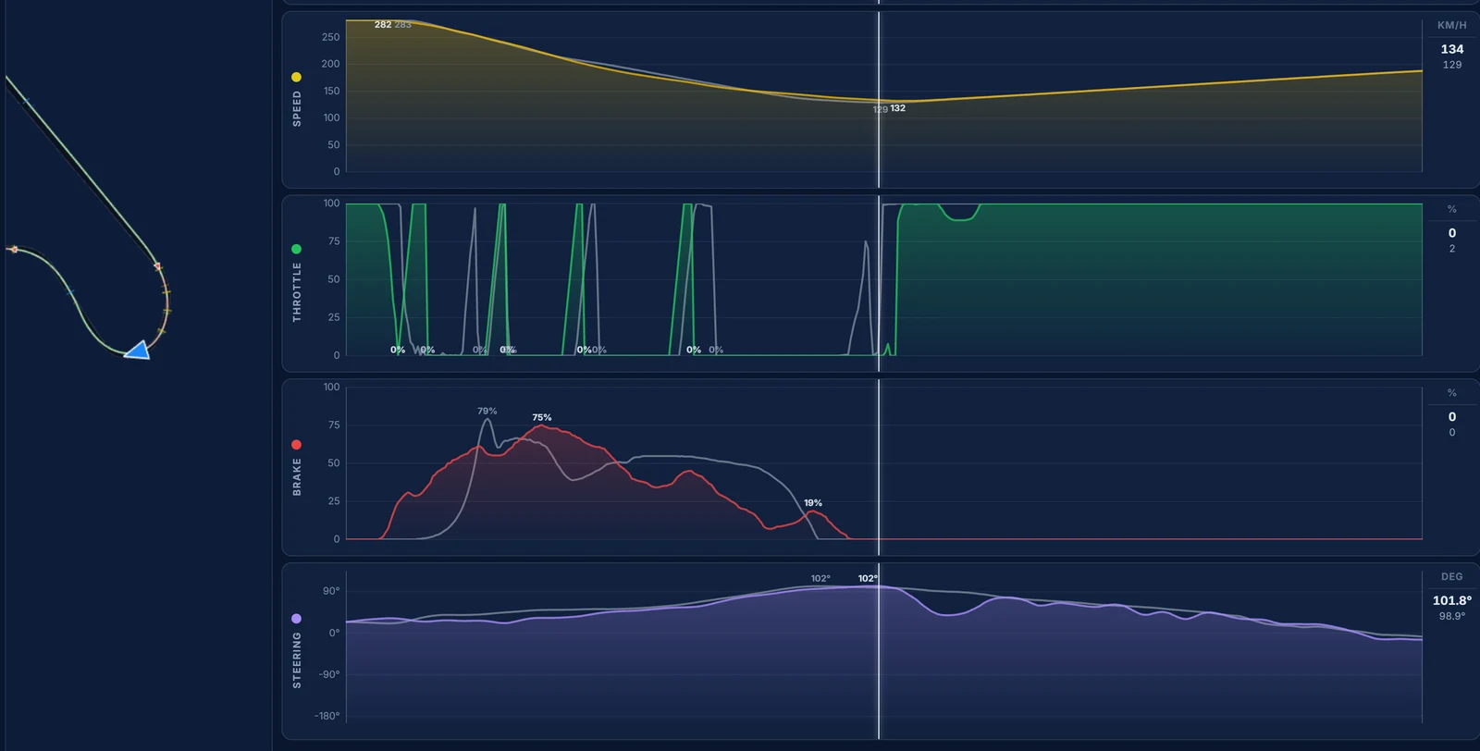Click the red corner marker at track map's left end
The image size is (1480, 751).
pos(13,249)
